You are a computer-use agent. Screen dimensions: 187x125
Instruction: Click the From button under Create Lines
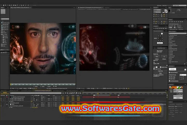click(157, 57)
